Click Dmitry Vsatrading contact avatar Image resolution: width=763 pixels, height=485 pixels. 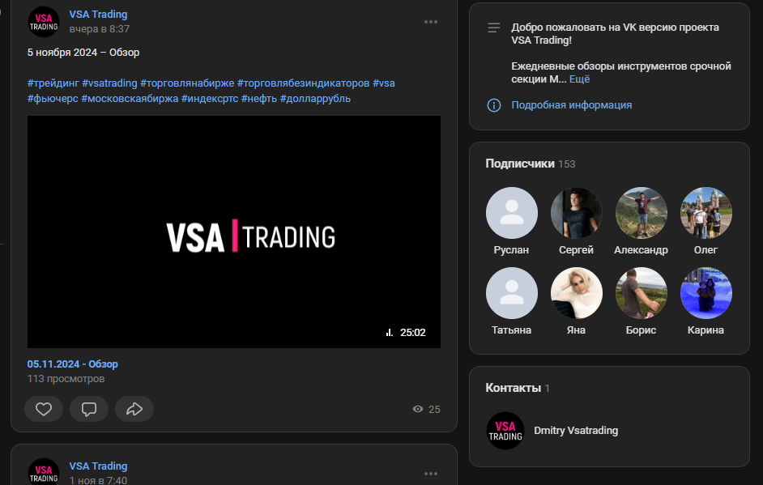pos(505,431)
